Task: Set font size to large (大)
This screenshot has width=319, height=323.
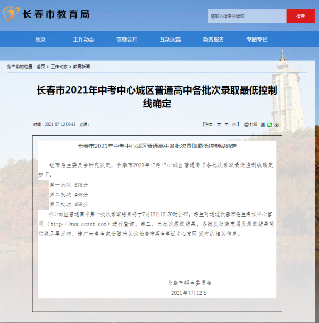Action: click(219, 125)
